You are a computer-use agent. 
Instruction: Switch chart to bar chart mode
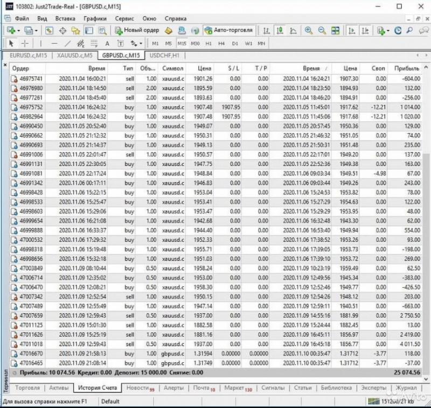click(266, 31)
